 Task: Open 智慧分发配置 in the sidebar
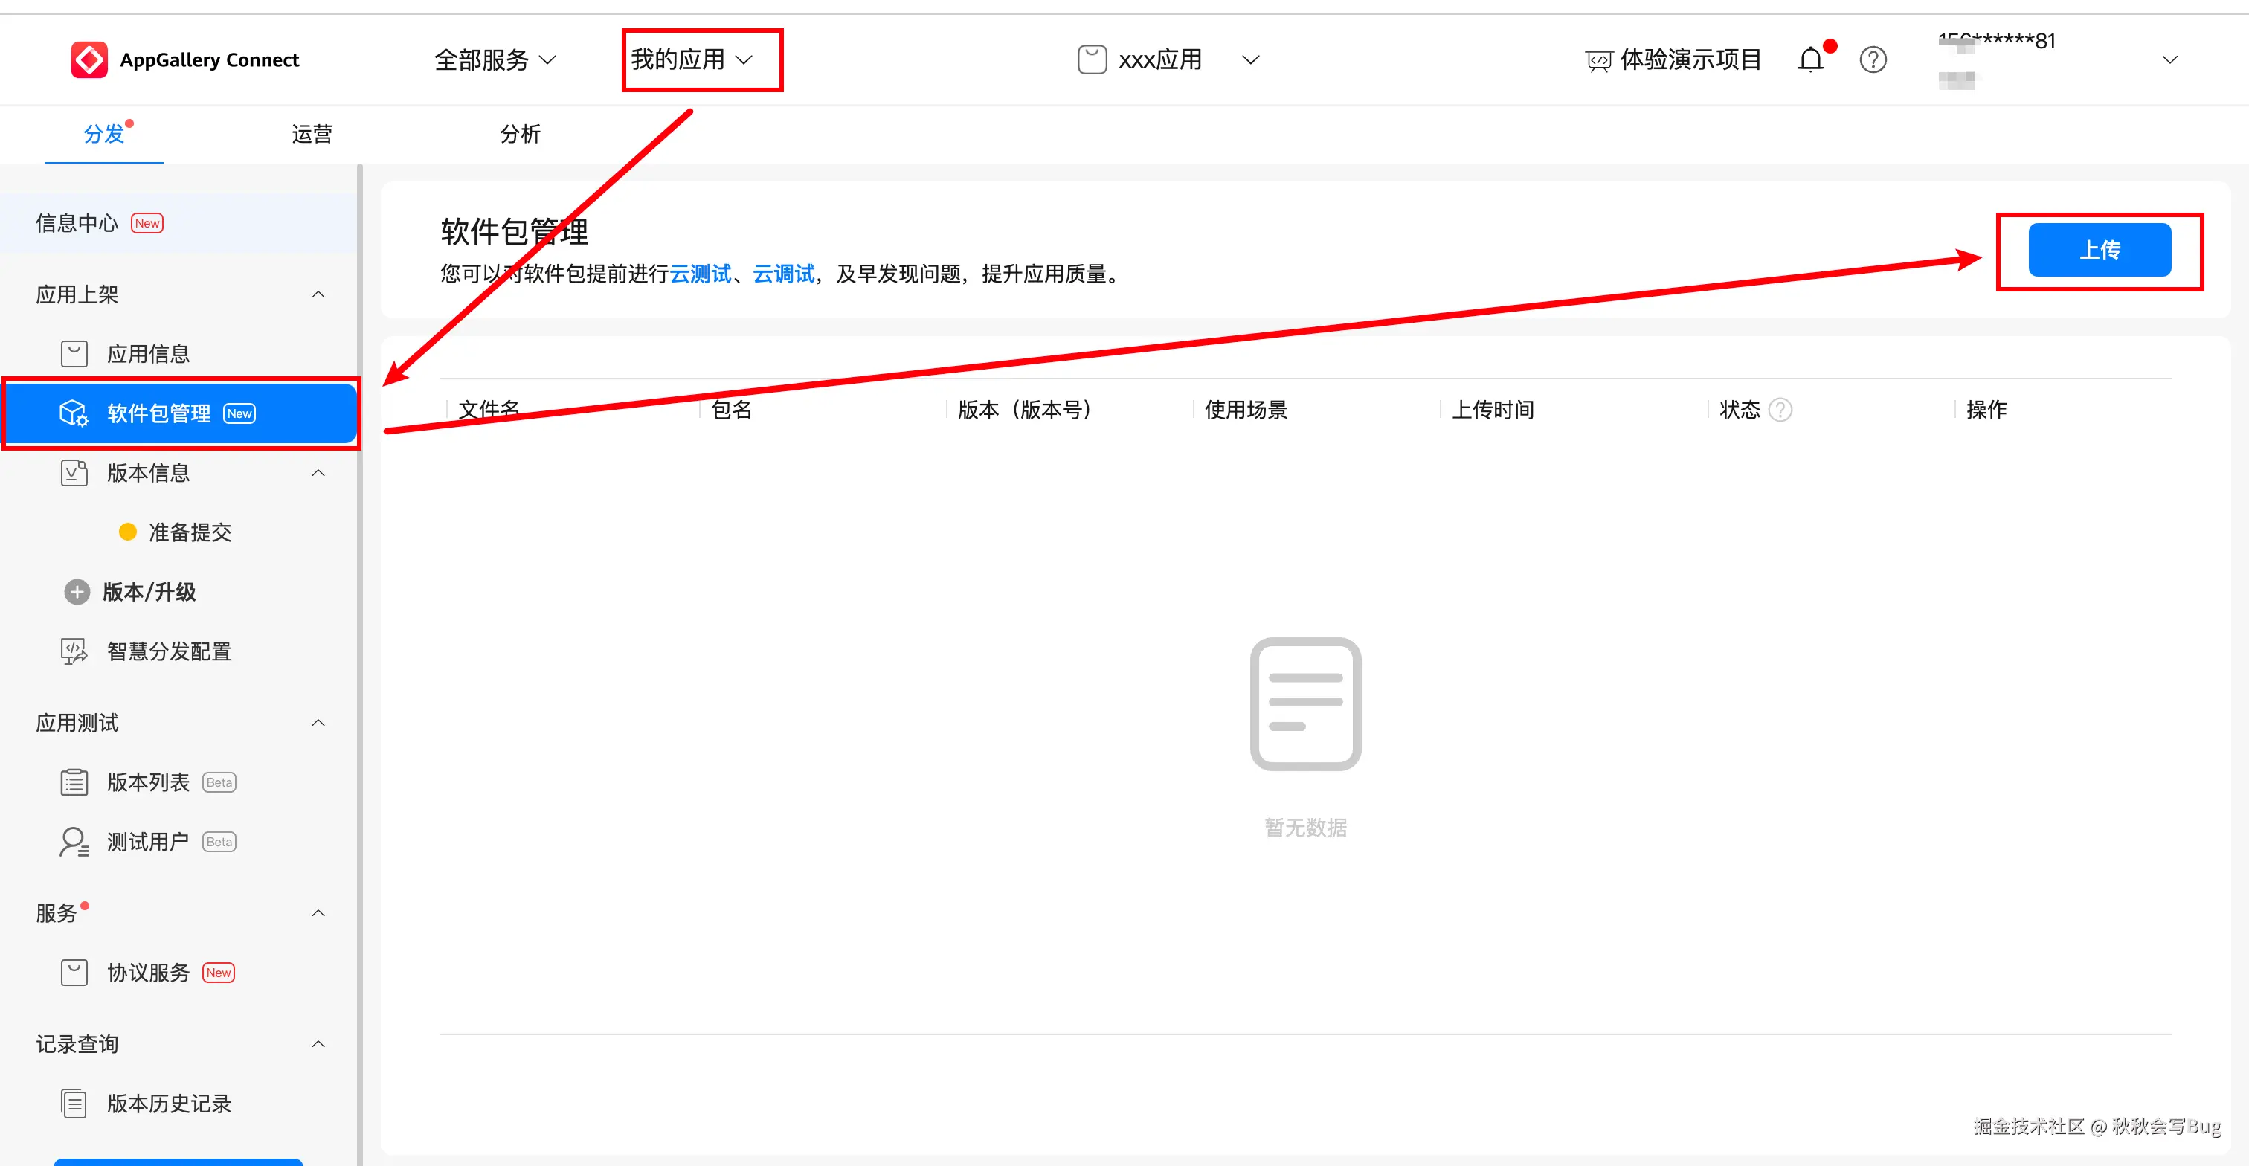tap(169, 651)
